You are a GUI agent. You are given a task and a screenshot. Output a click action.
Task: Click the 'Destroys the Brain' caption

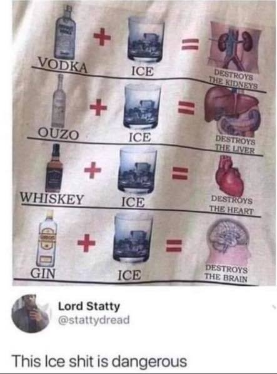click(x=226, y=274)
